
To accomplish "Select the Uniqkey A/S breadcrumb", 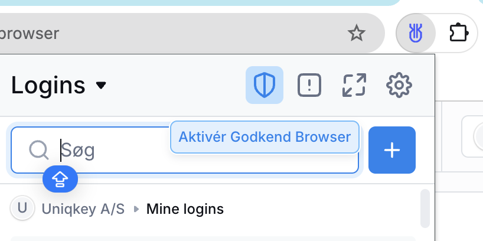I will (x=83, y=209).
